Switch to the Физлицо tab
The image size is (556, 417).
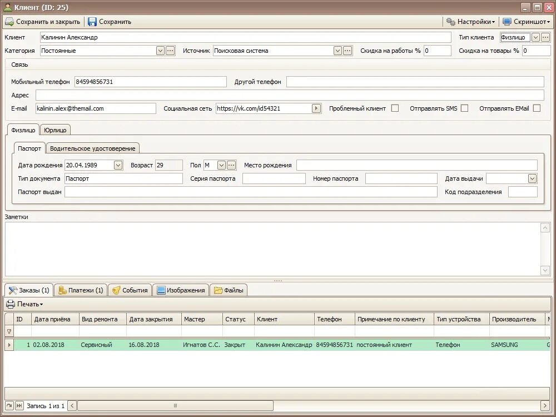pos(23,130)
